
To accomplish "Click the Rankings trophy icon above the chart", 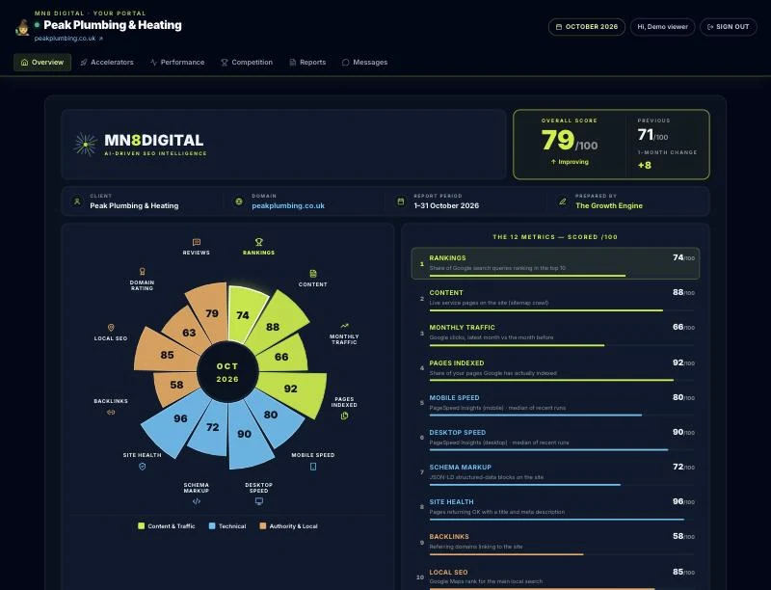I will click(x=258, y=242).
